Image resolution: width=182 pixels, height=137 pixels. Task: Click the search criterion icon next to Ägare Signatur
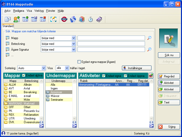click(x=7, y=50)
